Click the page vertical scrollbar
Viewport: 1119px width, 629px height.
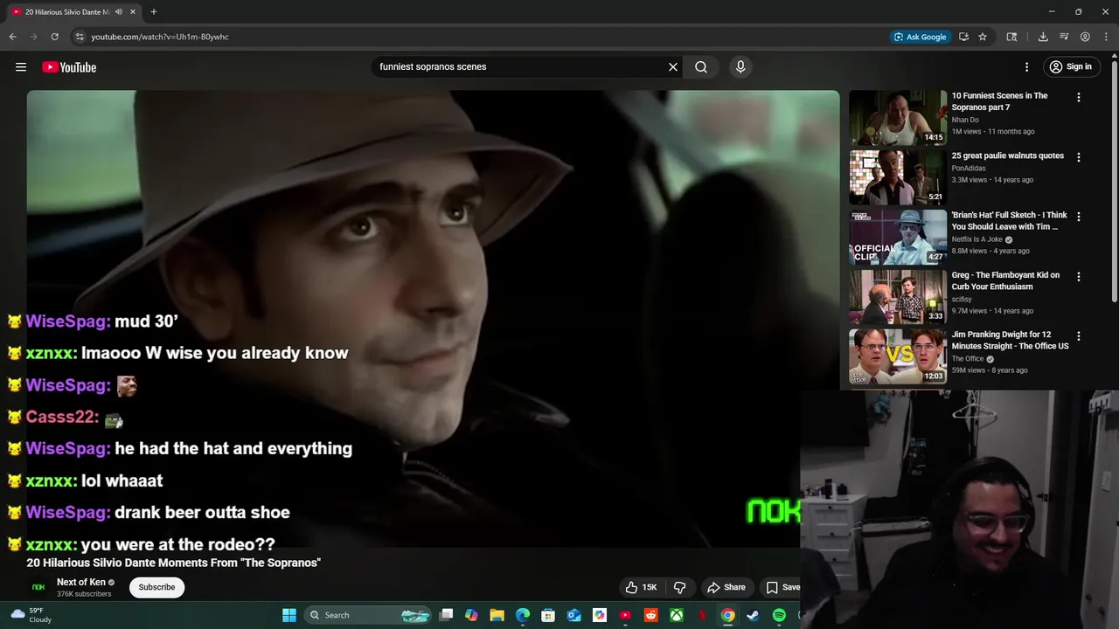coord(1114,183)
